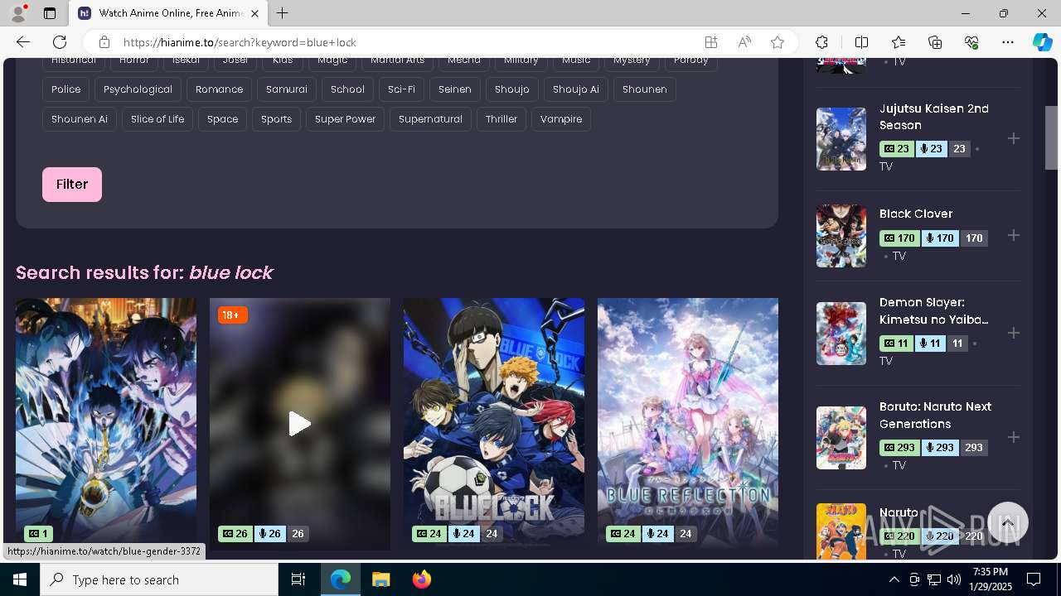Screen dimensions: 1061x596
Task: Apply filters with the Filter button
Action: (x=72, y=185)
